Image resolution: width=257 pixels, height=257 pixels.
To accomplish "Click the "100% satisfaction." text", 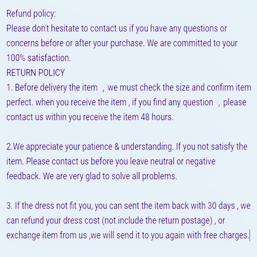I will (x=38, y=58).
